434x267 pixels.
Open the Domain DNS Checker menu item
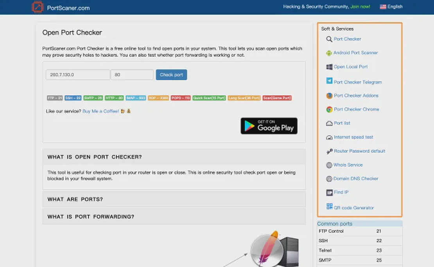coord(356,179)
